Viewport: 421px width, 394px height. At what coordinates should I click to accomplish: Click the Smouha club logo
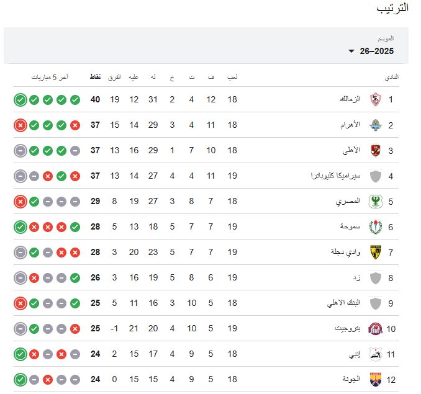click(x=375, y=227)
